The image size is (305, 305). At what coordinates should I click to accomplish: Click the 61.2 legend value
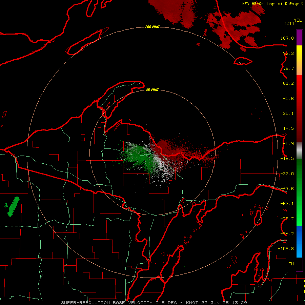288,83
